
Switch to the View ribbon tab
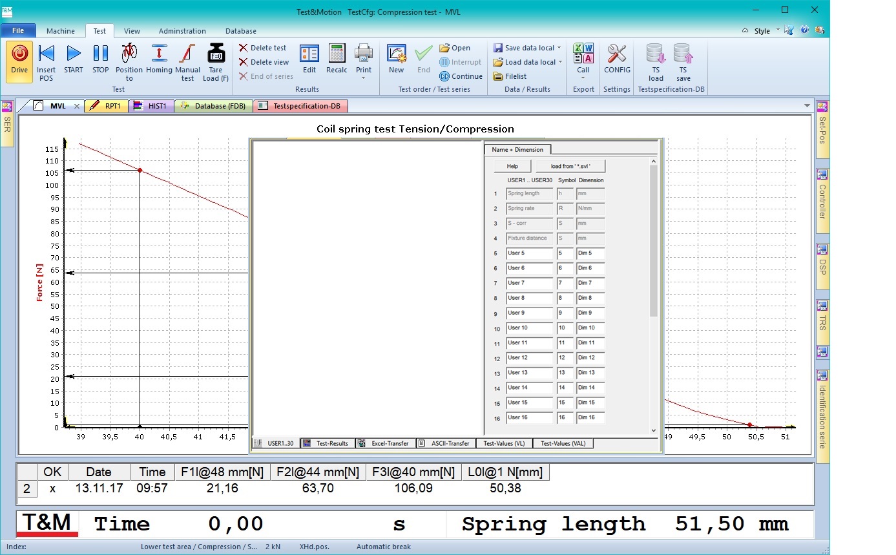click(x=132, y=31)
